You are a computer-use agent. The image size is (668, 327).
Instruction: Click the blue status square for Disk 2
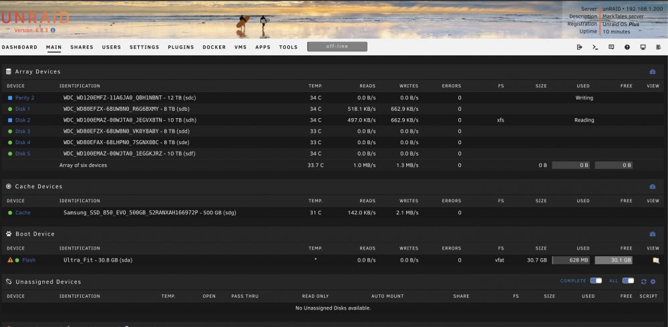click(10, 120)
